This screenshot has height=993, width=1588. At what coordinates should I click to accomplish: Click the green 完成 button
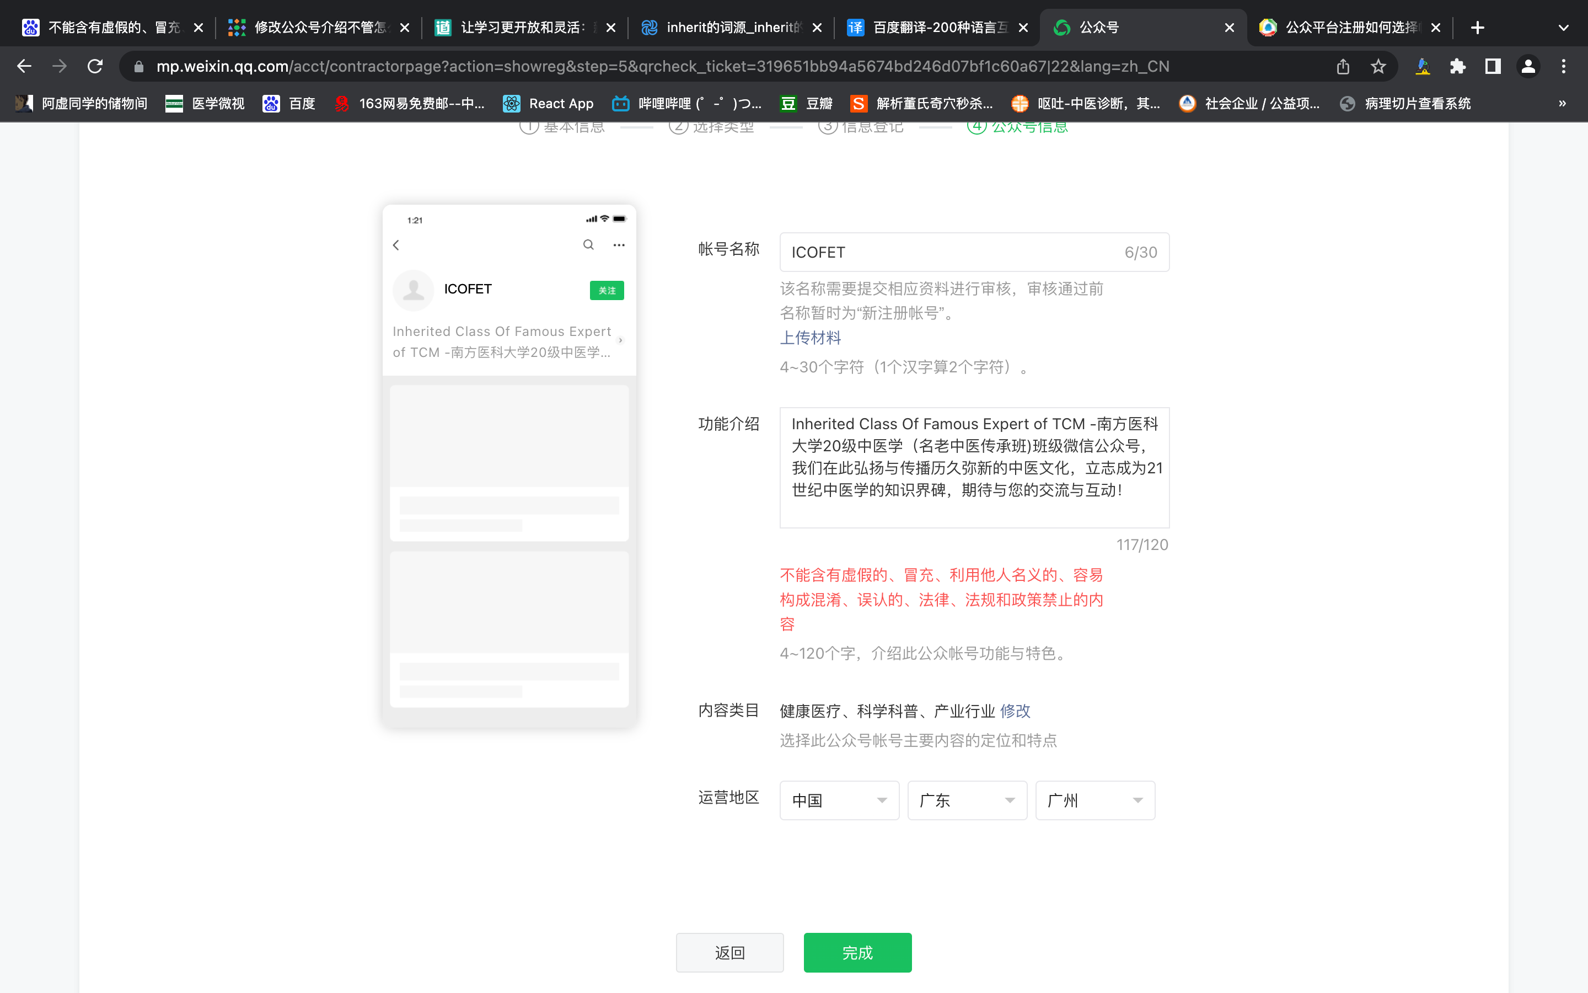pyautogui.click(x=857, y=952)
